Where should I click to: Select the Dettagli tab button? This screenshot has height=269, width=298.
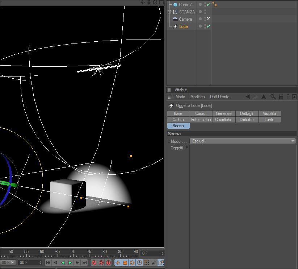[x=247, y=113]
